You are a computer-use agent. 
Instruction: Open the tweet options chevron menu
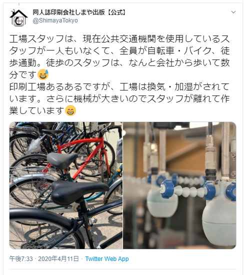[x=233, y=12]
